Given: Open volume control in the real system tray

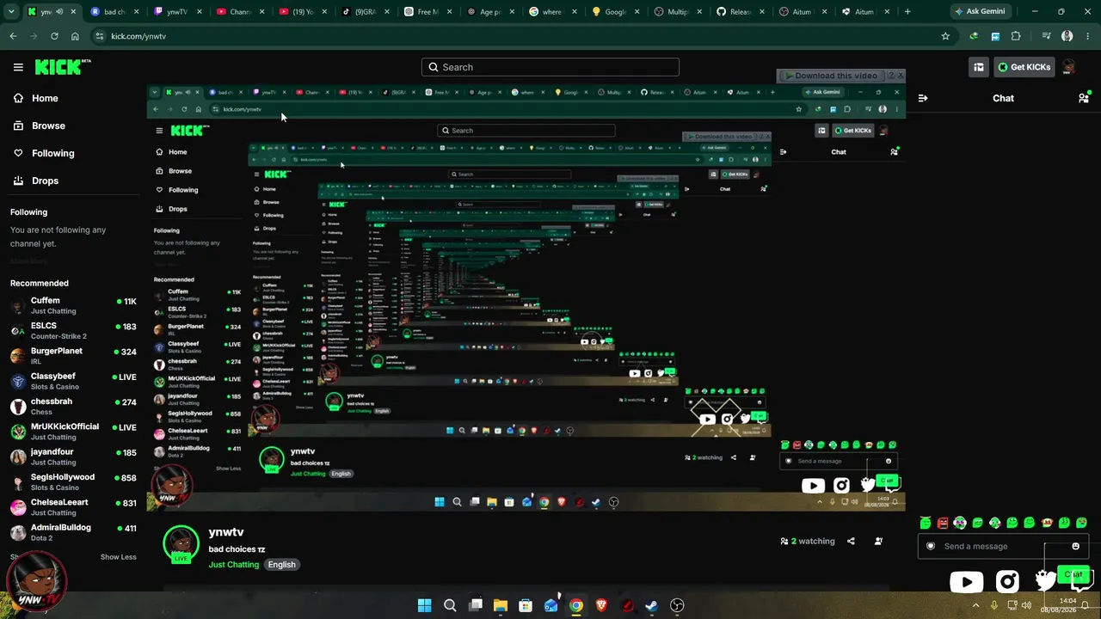Looking at the screenshot, I should (x=1026, y=605).
